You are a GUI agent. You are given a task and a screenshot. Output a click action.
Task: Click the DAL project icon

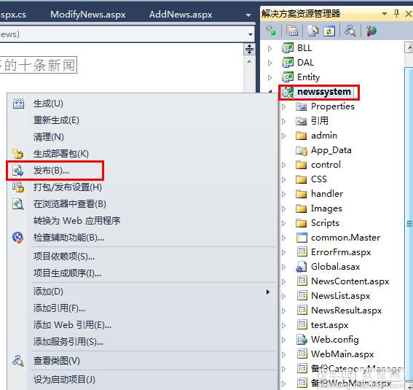coord(288,63)
